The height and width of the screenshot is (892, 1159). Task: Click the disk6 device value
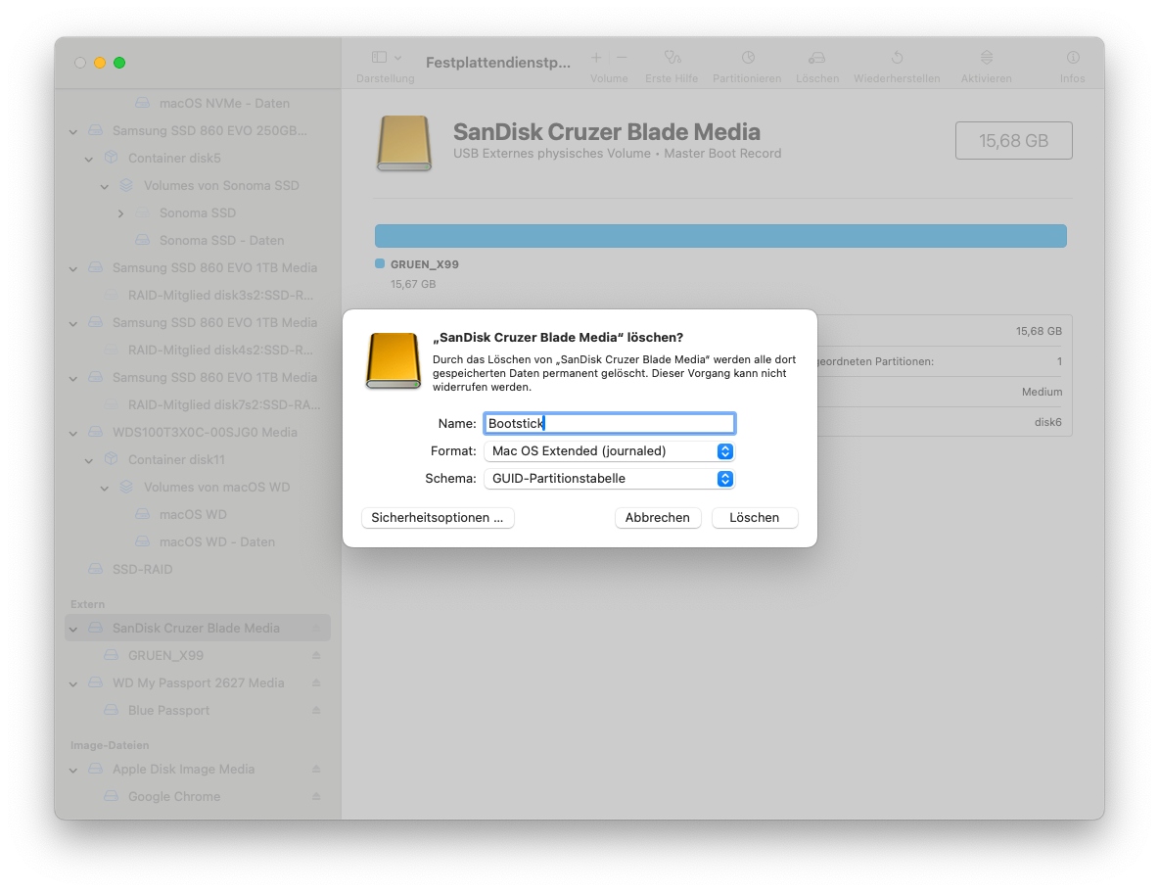1048,422
